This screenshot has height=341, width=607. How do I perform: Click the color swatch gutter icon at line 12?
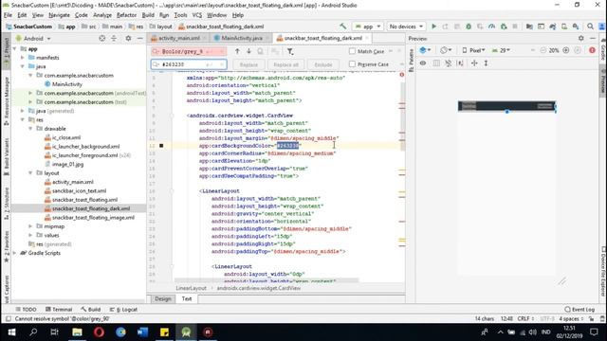click(161, 146)
